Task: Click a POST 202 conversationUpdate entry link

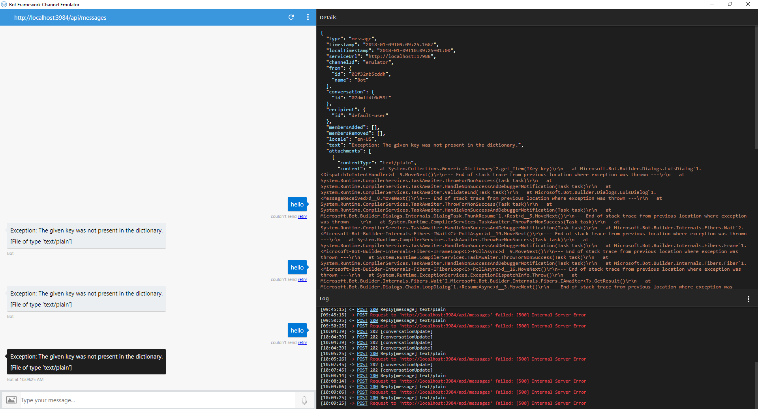Action: coord(362,331)
